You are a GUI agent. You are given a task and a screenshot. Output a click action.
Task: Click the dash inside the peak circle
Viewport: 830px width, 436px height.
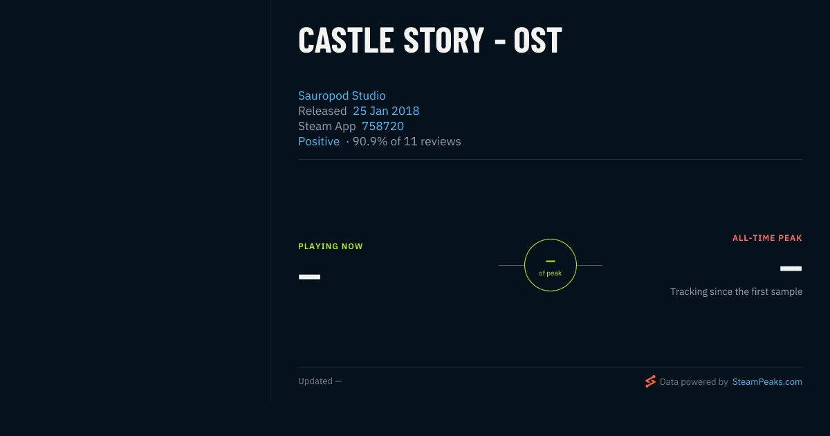coord(551,261)
